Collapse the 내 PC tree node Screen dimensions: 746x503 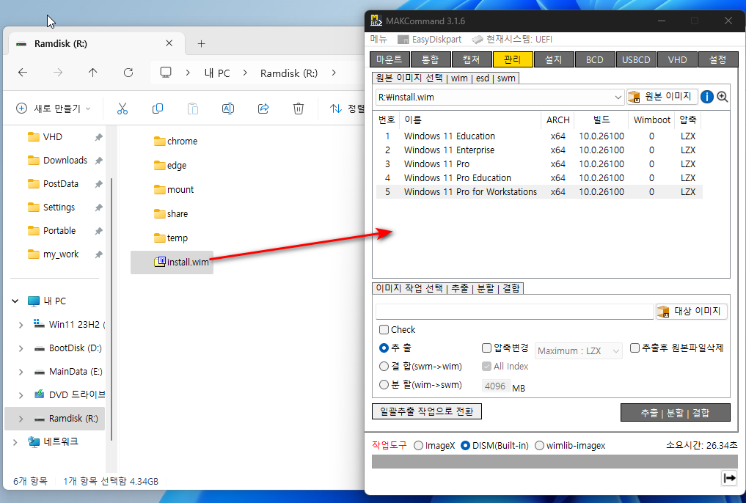click(x=15, y=301)
